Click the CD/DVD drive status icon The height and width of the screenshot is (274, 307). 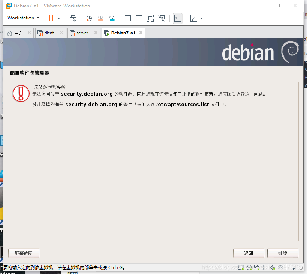[249, 267]
